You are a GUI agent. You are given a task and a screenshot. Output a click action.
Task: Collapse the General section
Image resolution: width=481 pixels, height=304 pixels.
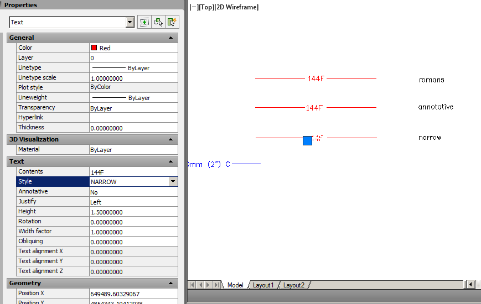pos(171,38)
